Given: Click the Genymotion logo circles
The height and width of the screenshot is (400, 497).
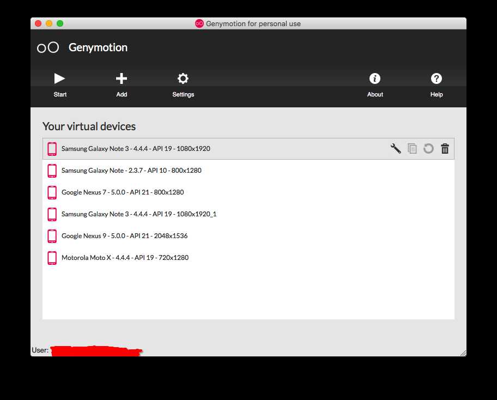Looking at the screenshot, I should 48,47.
